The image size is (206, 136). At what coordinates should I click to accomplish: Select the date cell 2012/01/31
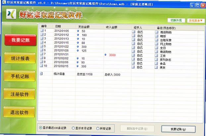pos(61,54)
